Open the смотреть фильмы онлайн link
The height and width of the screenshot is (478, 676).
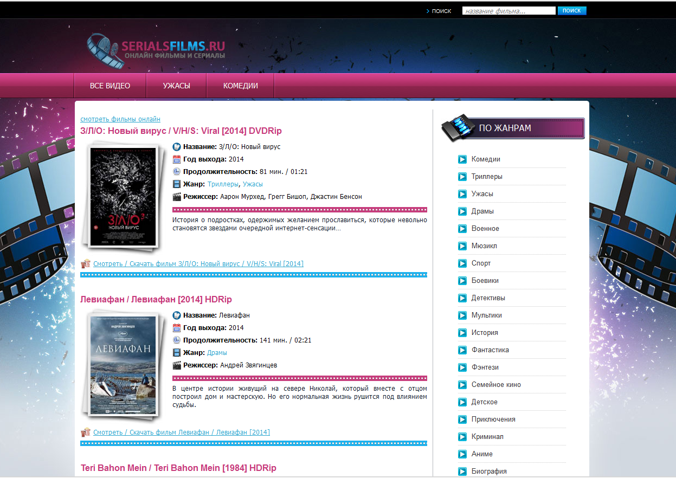click(x=120, y=119)
